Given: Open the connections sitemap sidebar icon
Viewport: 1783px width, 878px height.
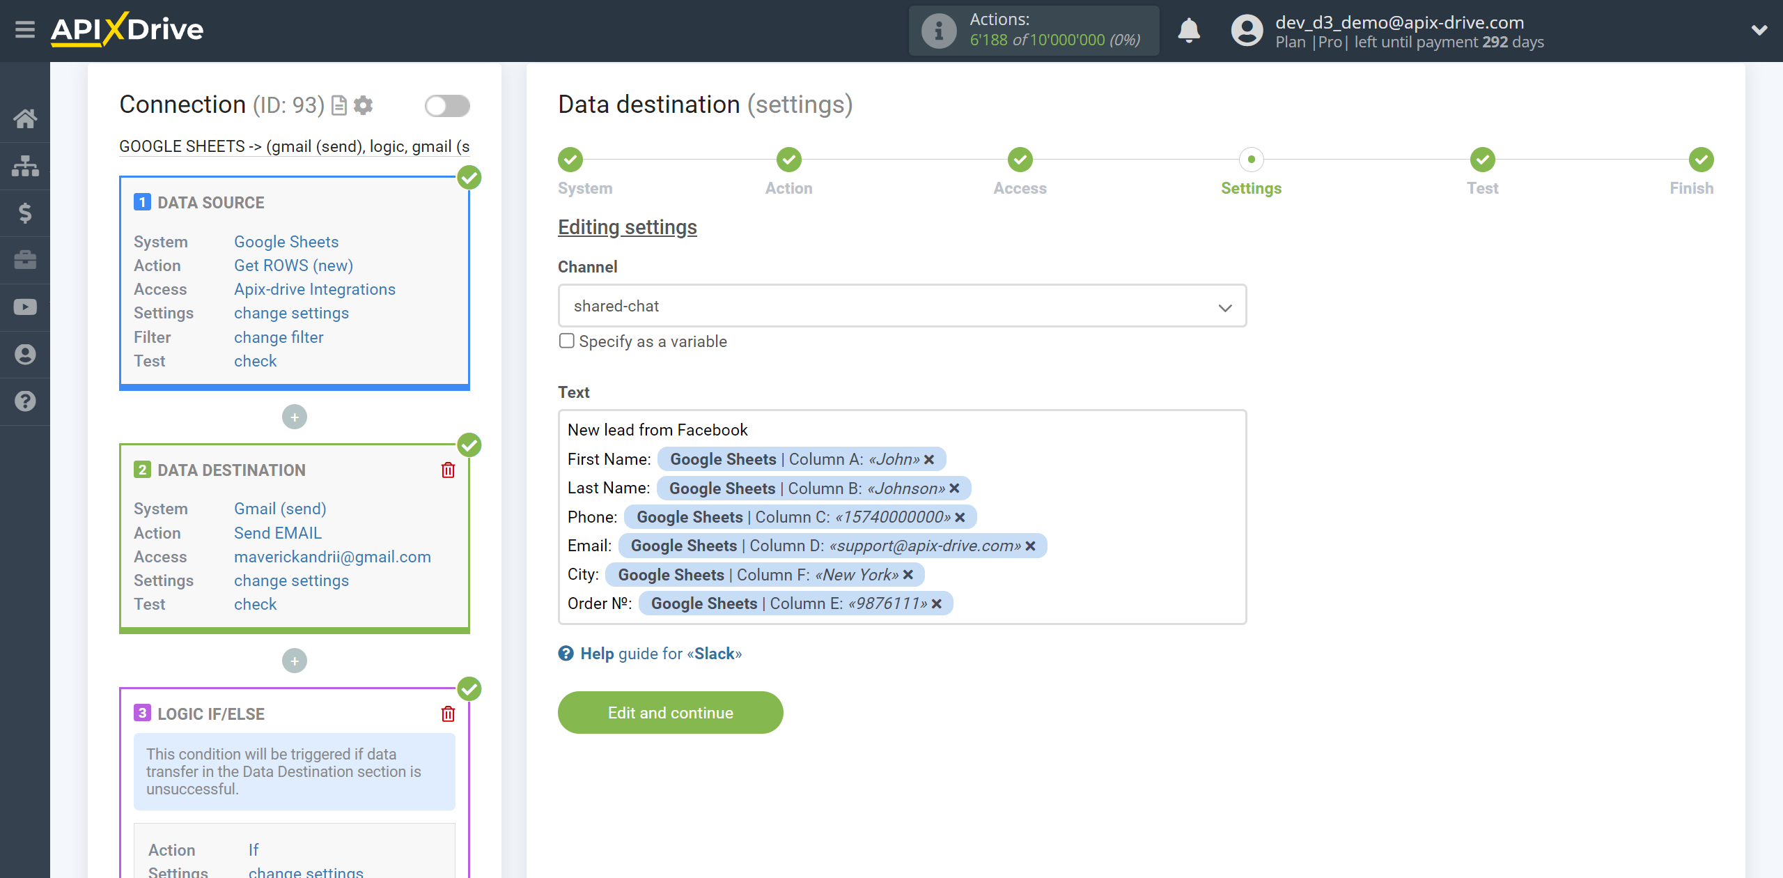Looking at the screenshot, I should tap(25, 166).
